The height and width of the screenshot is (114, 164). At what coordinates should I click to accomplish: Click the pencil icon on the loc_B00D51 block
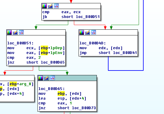click(15, 32)
